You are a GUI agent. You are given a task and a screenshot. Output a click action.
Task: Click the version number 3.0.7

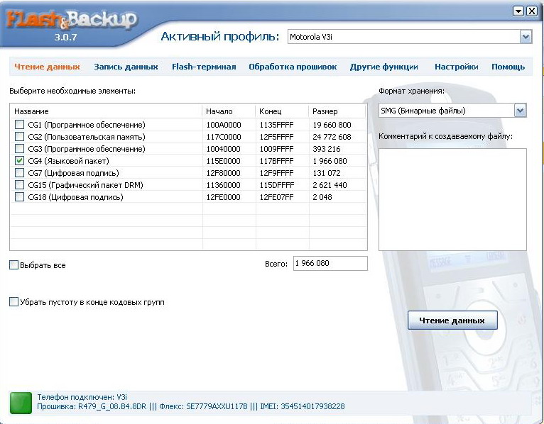[x=65, y=37]
